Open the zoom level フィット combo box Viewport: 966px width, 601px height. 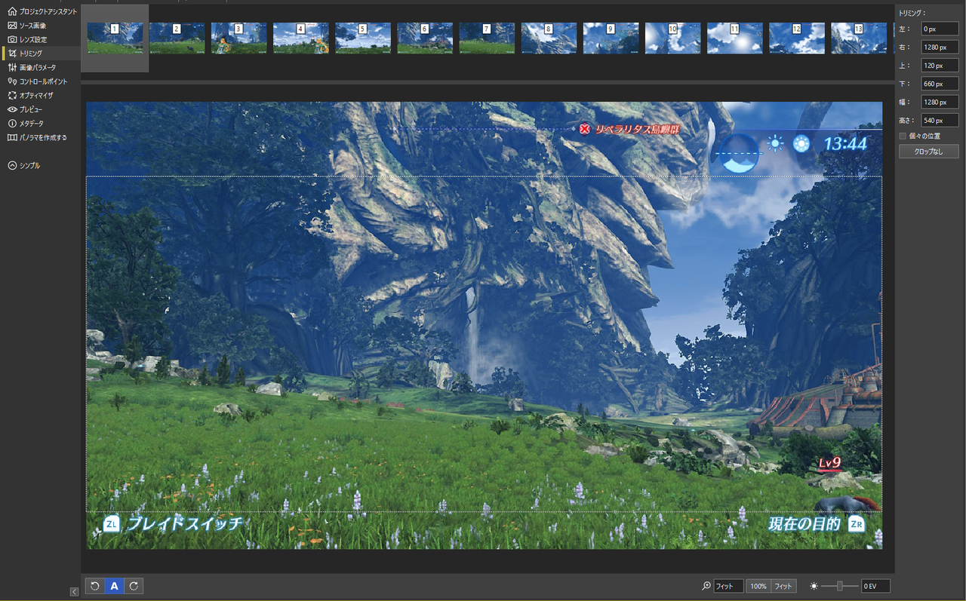pyautogui.click(x=728, y=586)
